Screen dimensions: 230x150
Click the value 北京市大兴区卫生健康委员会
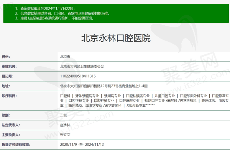(x=82, y=67)
